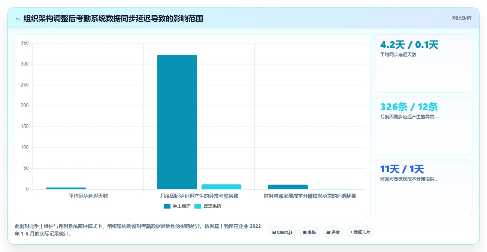
Task: Click the description text starting 此图对比手工维护
Action: tap(137, 230)
